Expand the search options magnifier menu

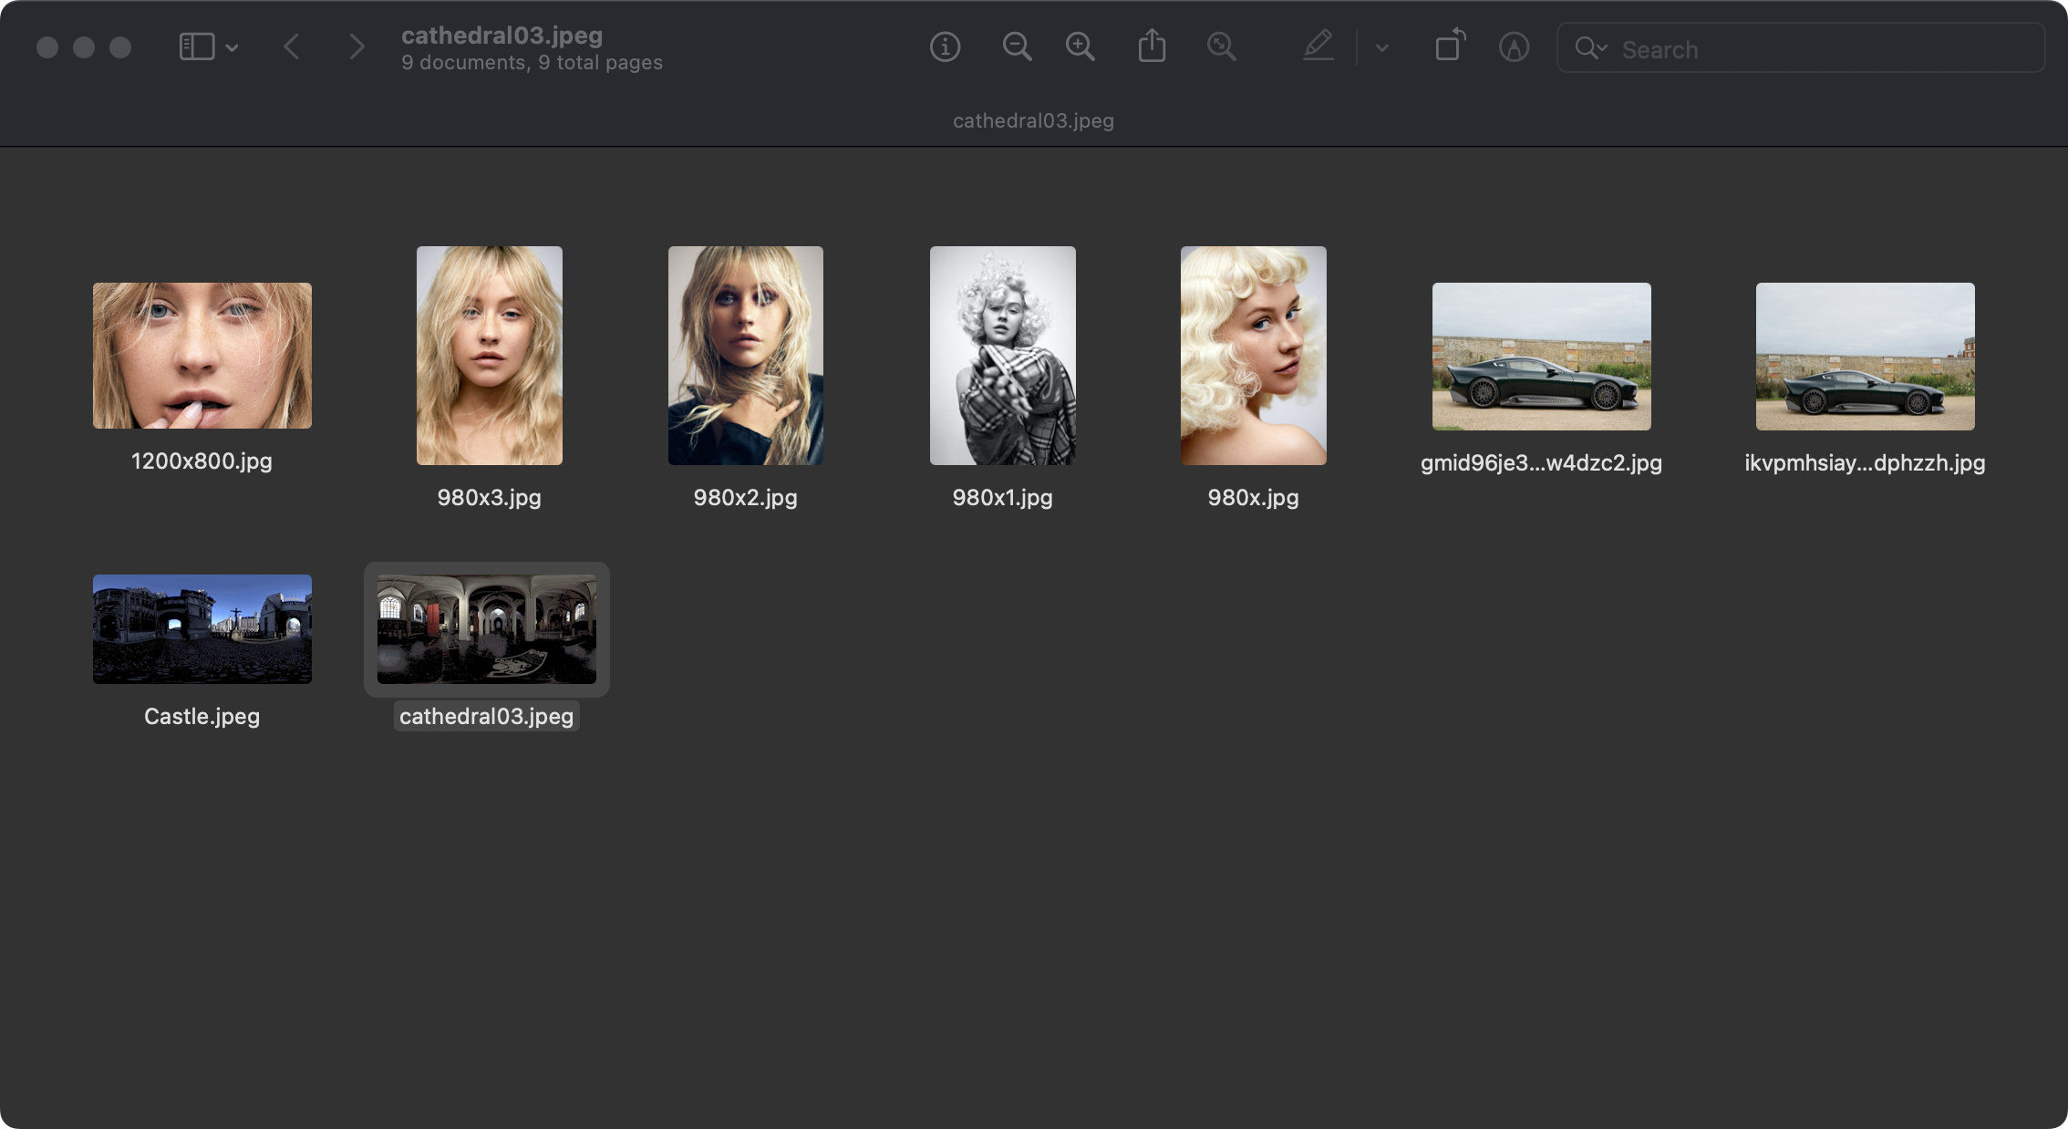pos(1590,48)
